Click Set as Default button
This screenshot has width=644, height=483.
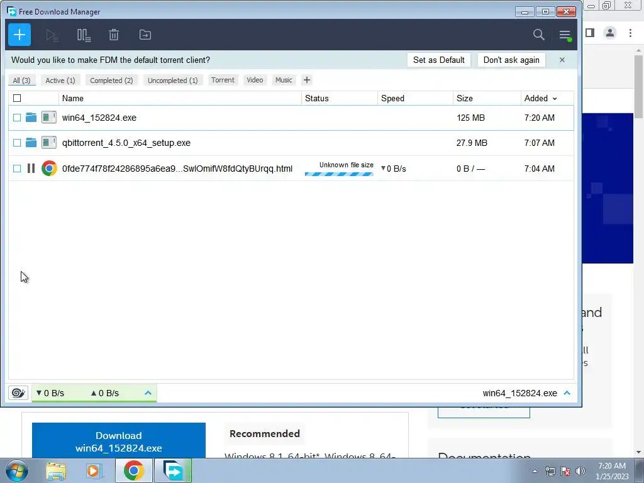pos(438,60)
